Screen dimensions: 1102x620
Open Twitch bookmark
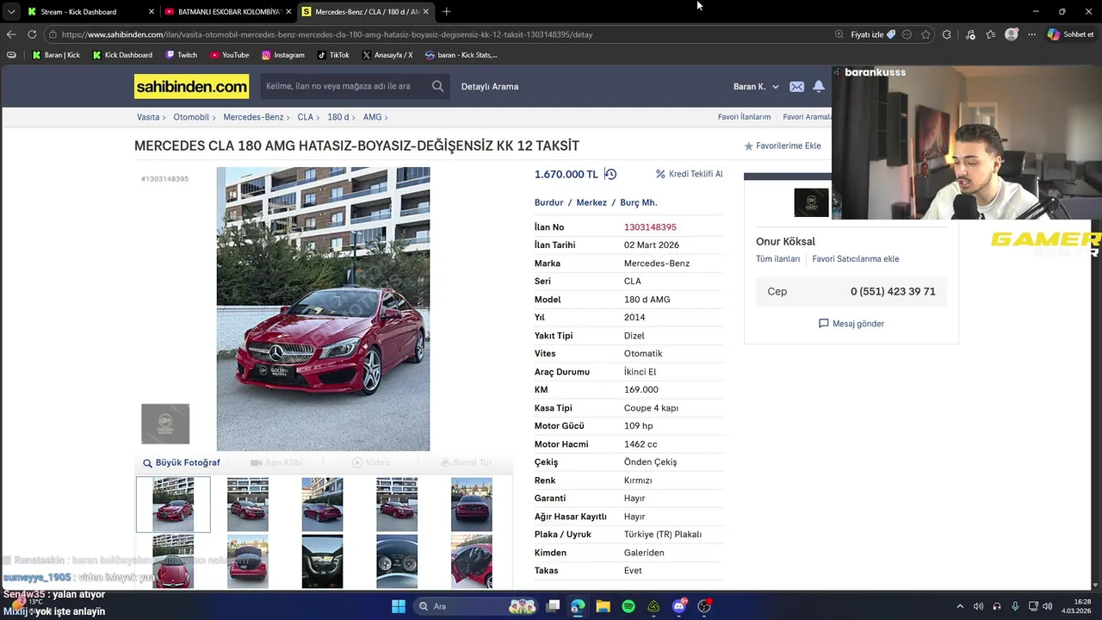[x=181, y=55]
